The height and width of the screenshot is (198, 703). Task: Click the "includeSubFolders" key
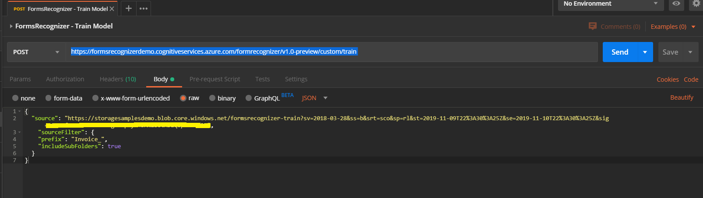(70, 146)
